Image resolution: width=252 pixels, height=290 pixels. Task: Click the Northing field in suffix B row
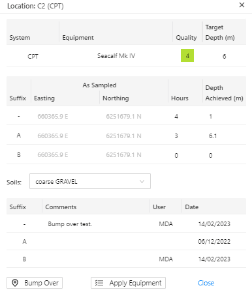123,155
